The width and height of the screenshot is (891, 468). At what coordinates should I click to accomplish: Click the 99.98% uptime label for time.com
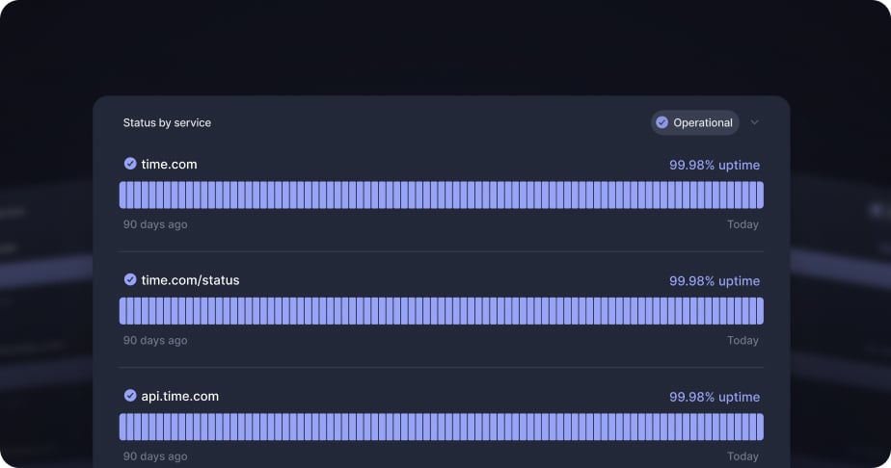coord(715,165)
